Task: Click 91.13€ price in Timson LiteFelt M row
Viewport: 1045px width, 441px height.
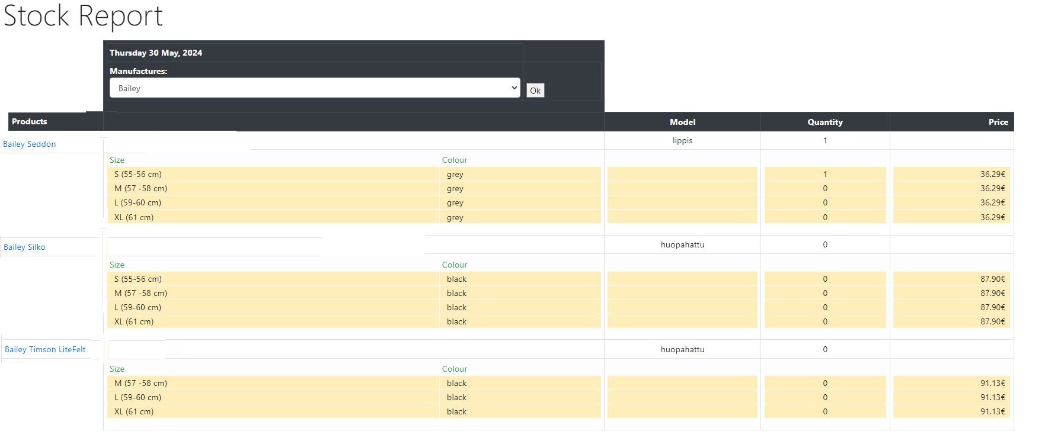Action: [x=992, y=383]
